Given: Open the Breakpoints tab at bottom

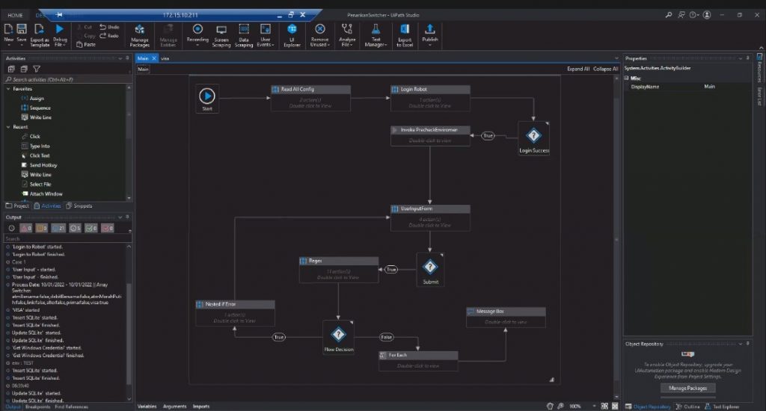Looking at the screenshot, I should click(x=37, y=407).
